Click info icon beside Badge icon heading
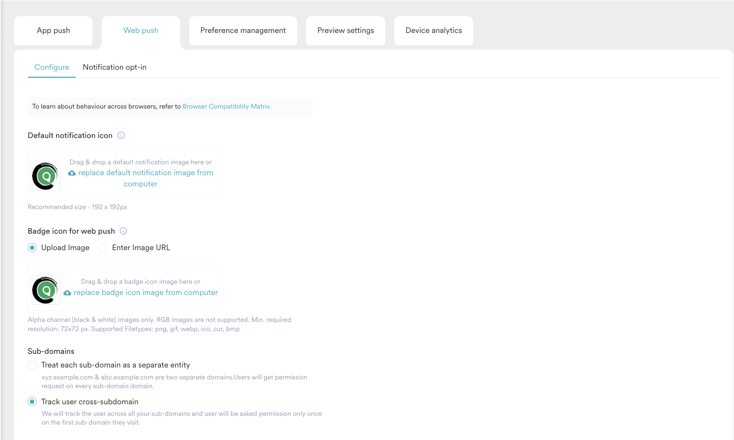The image size is (734, 440). 123,231
